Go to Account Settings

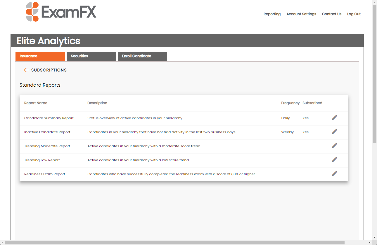pyautogui.click(x=301, y=14)
